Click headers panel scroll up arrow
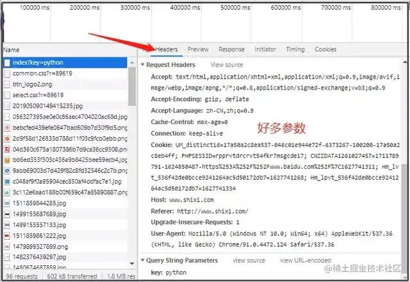This screenshot has height=282, width=410. pos(405,62)
